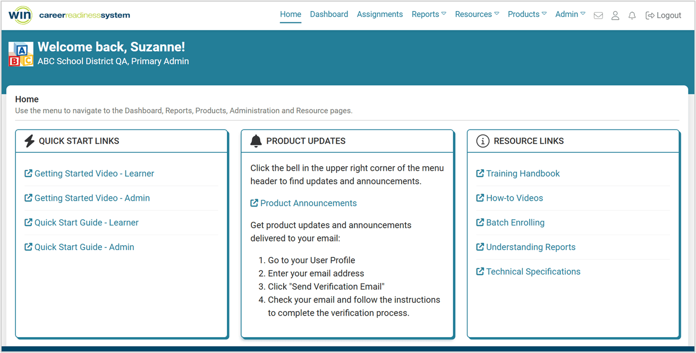This screenshot has width=696, height=353.
Task: Expand the Products dropdown menu
Action: pyautogui.click(x=527, y=14)
